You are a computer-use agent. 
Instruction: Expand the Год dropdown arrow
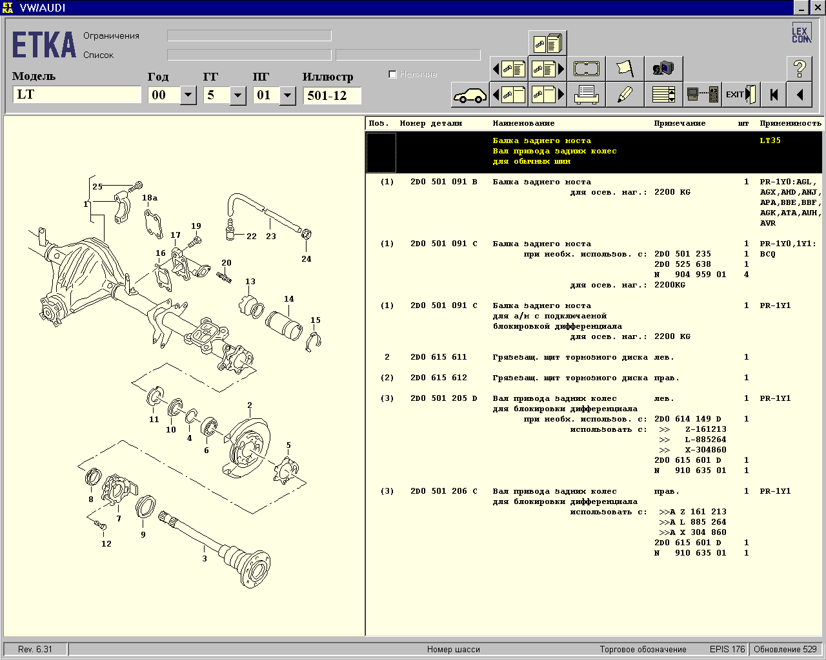(x=188, y=95)
